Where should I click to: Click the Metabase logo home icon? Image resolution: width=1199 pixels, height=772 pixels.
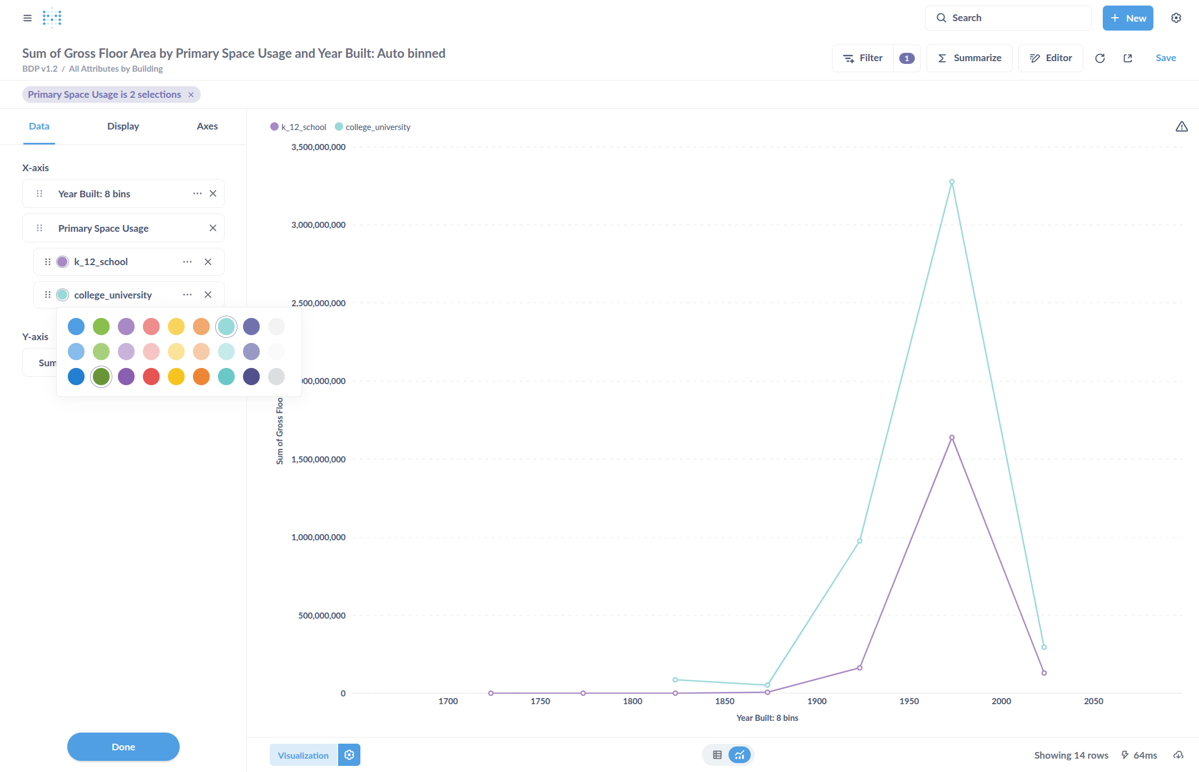tap(52, 18)
